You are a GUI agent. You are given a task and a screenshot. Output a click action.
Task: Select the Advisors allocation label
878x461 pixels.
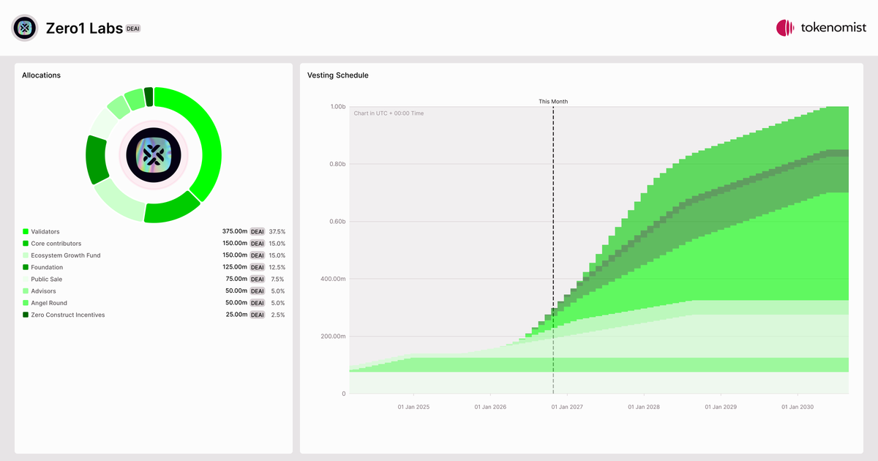coord(44,291)
